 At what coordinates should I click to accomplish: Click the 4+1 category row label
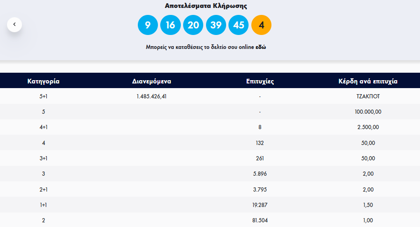pyautogui.click(x=43, y=127)
